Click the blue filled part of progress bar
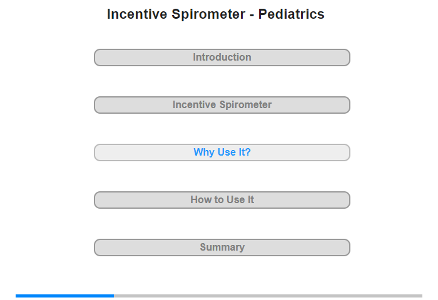The height and width of the screenshot is (300, 438). tap(65, 296)
